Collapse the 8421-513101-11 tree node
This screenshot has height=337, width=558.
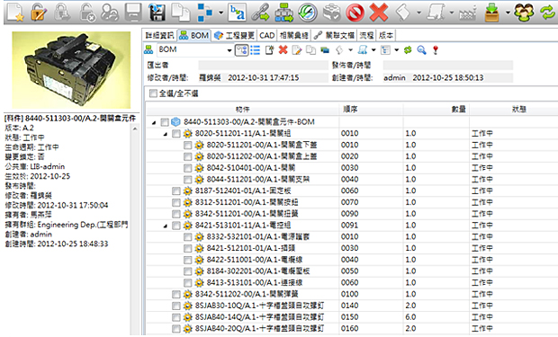pos(165,226)
